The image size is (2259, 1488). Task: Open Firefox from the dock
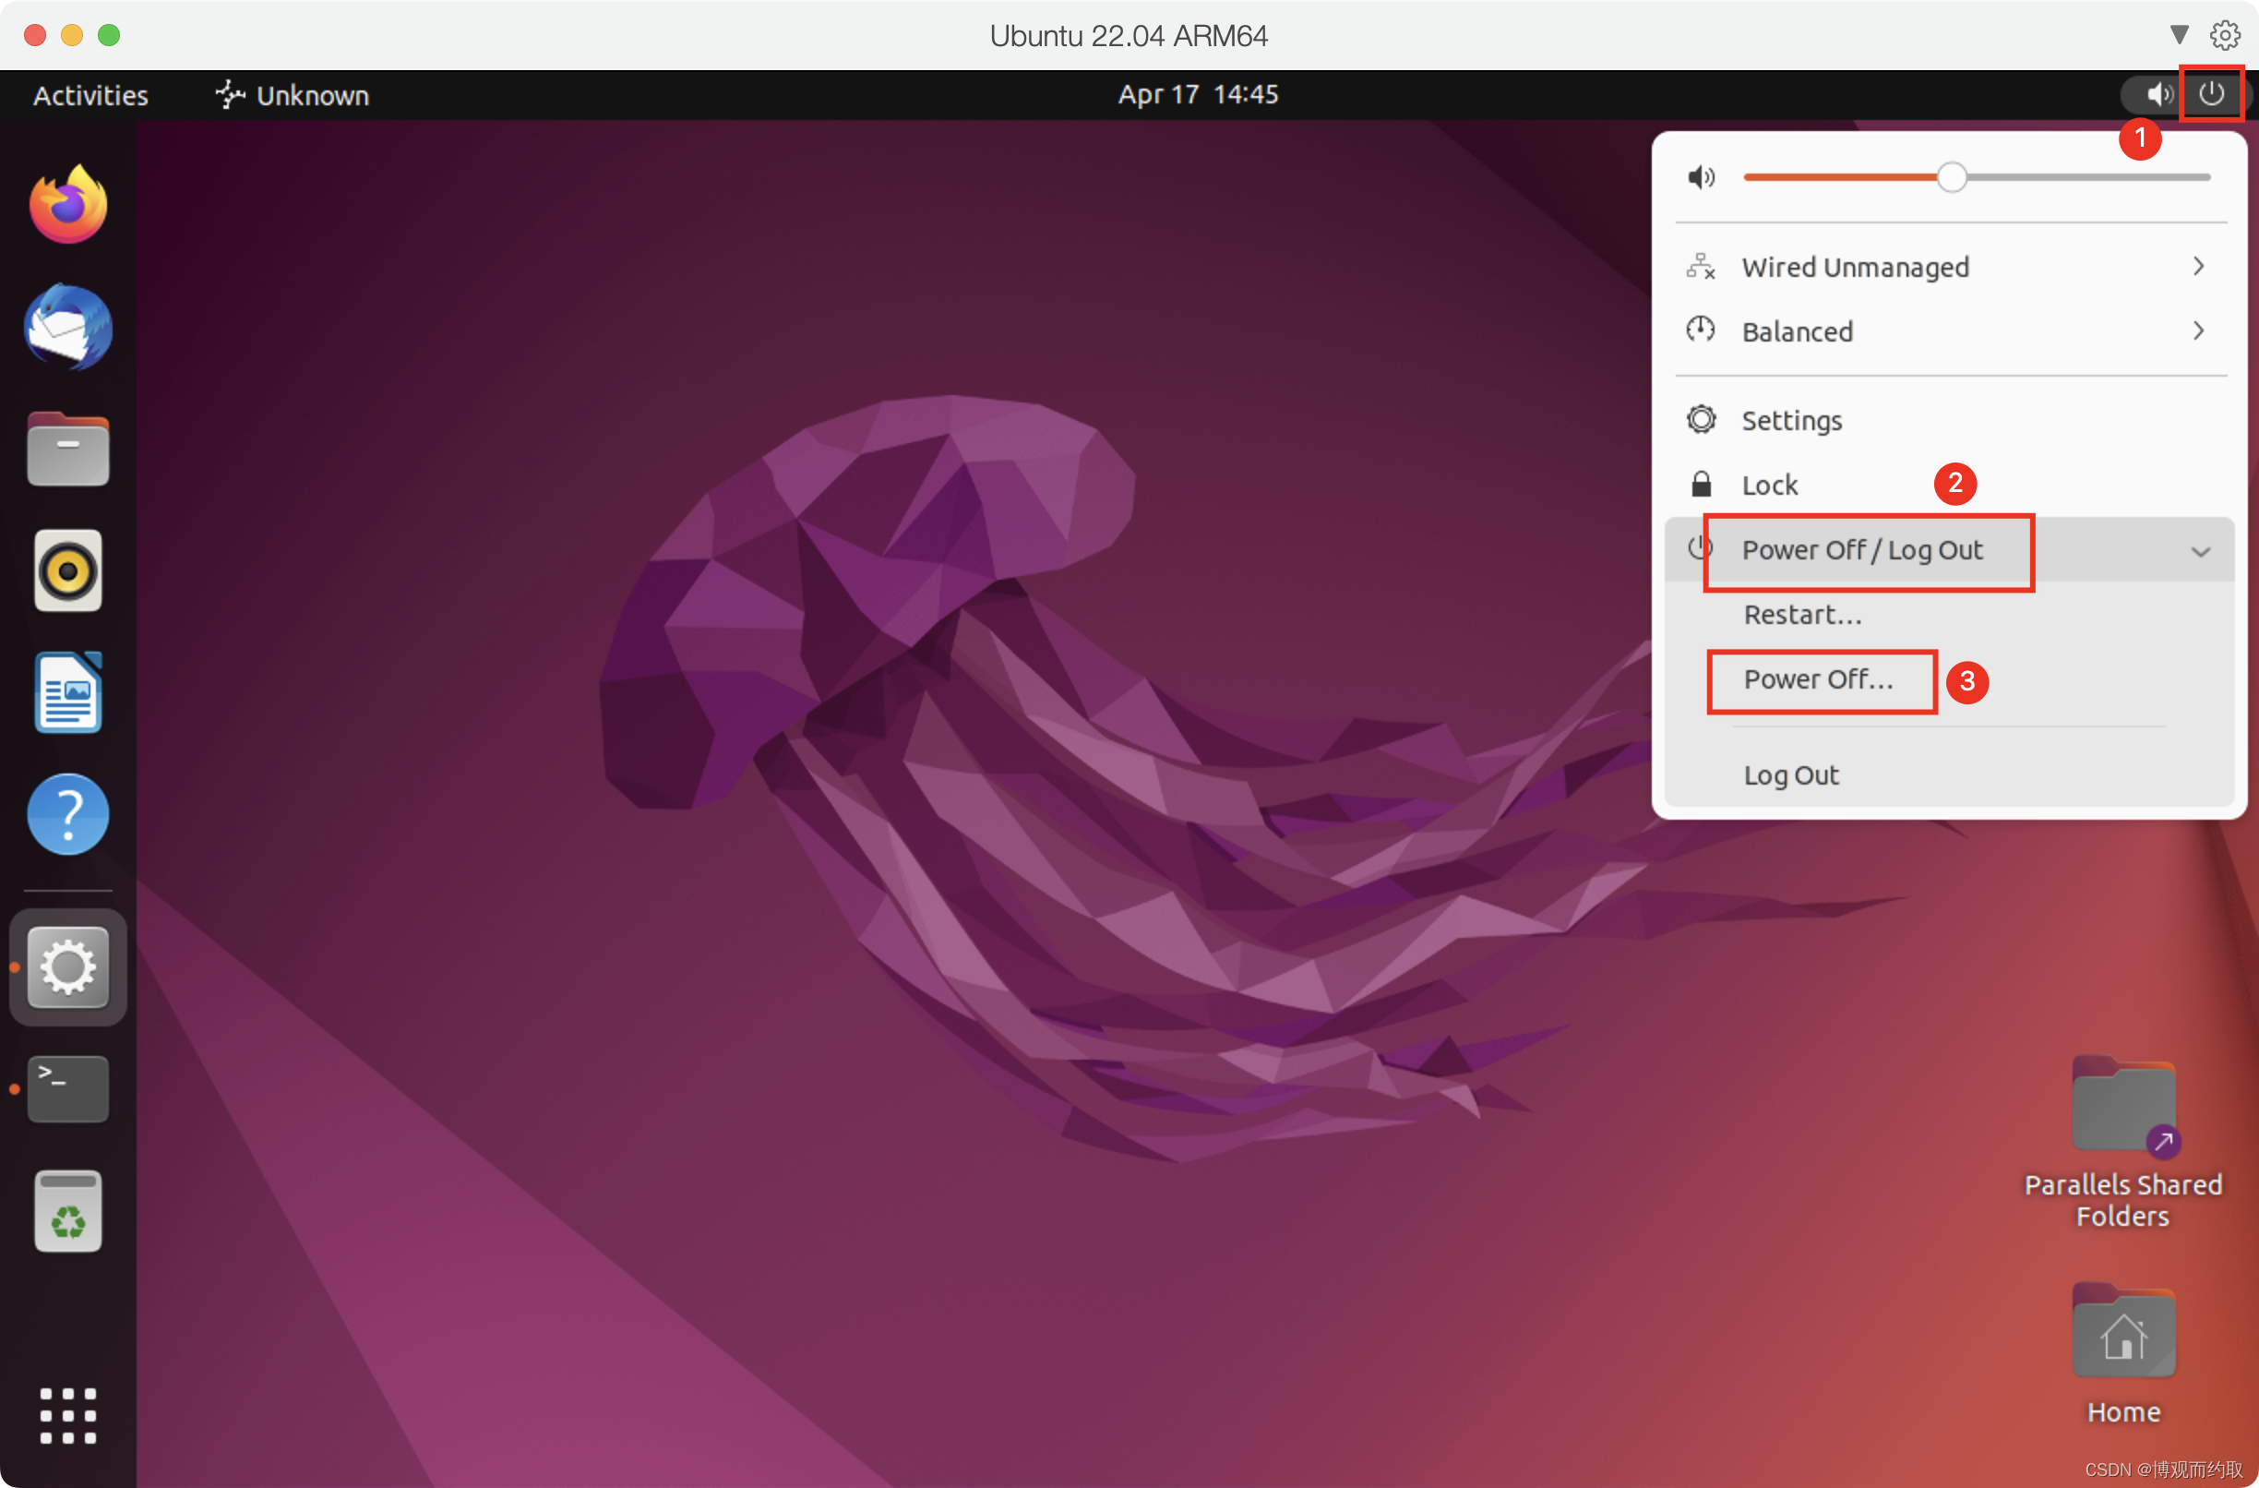tap(68, 204)
